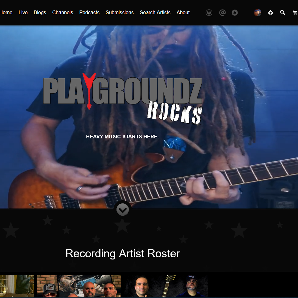Click the Recording Artist Roster heading

click(123, 254)
